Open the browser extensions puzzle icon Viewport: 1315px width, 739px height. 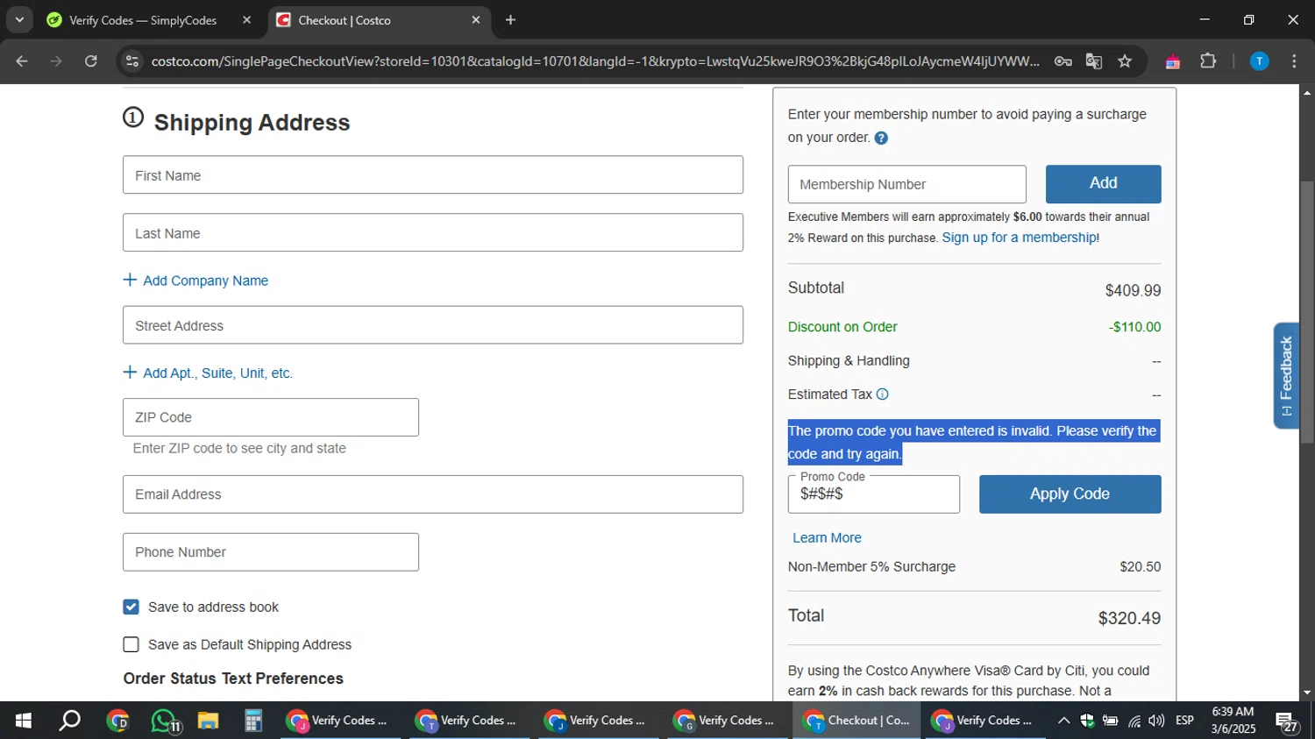tap(1208, 61)
